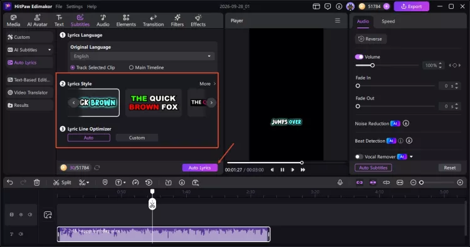
Task: Click the marker shield icon in timeline toolbar
Action: pyautogui.click(x=105, y=183)
